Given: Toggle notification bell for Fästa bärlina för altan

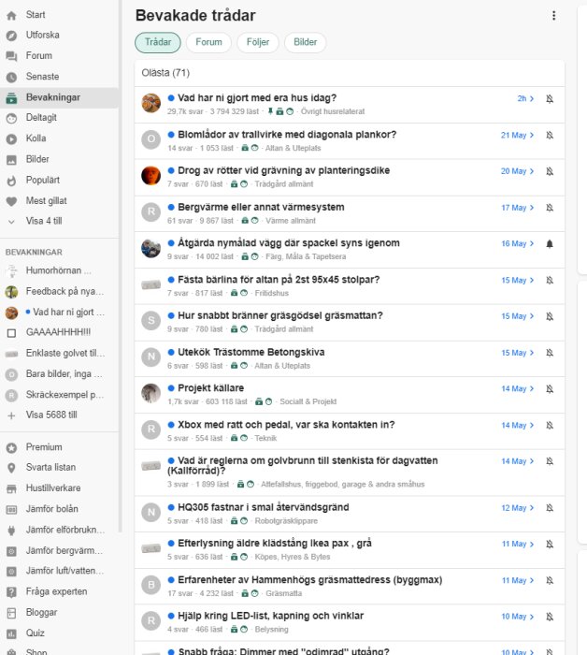Looking at the screenshot, I should (550, 281).
